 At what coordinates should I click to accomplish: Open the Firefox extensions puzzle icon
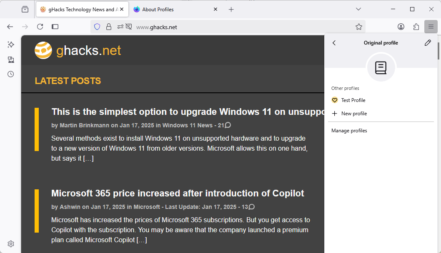coord(416,26)
